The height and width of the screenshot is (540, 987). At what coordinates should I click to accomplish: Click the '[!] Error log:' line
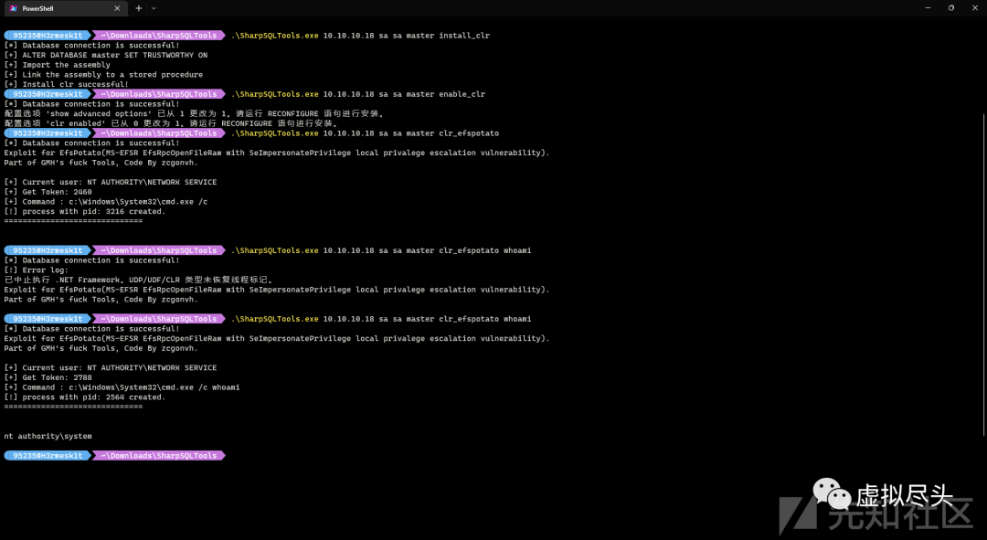pyautogui.click(x=36, y=270)
